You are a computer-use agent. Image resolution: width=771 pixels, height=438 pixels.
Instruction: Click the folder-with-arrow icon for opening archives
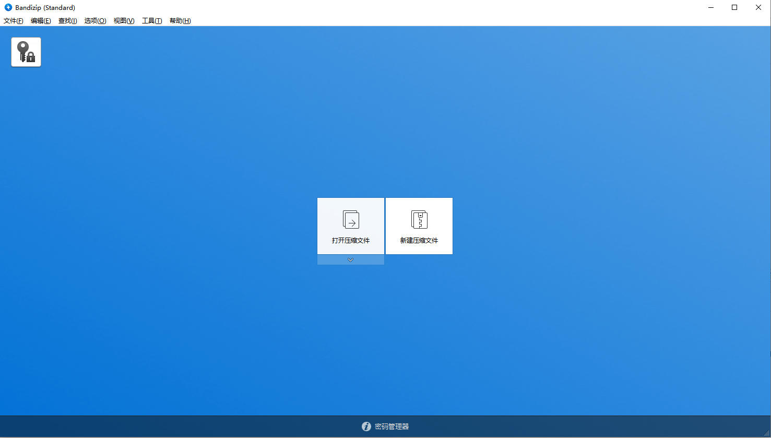tap(351, 220)
